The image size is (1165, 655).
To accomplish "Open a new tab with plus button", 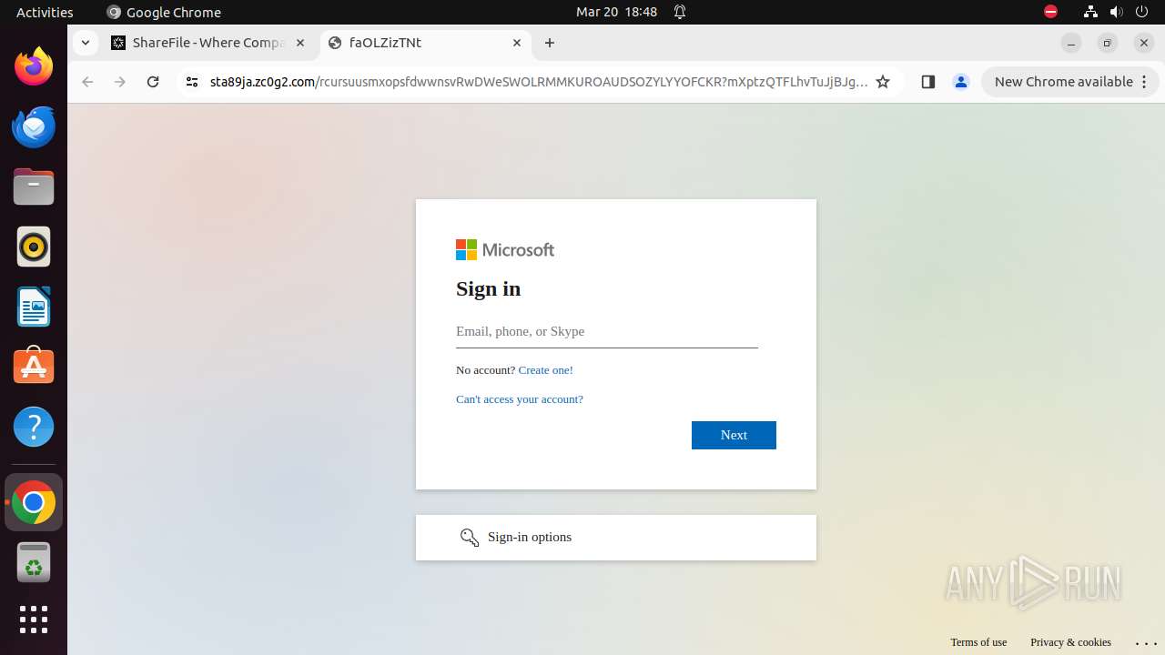I will click(x=549, y=43).
